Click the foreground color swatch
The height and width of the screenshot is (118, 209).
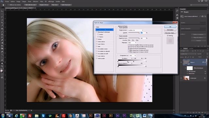tap(1, 71)
